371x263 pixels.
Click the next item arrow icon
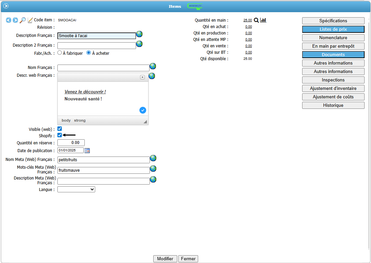point(15,20)
